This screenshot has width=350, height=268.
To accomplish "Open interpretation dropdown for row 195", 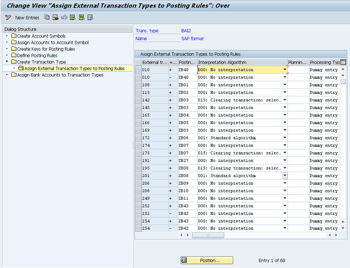I will [285, 168].
